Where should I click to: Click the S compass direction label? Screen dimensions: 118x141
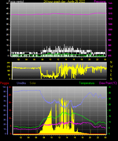(x=111, y=71)
